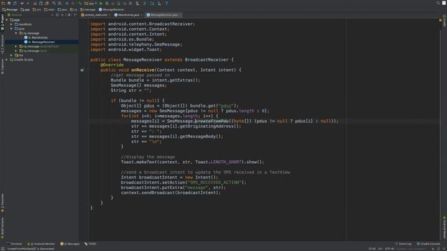Click the createFromPdu method call in code
Image resolution: width=447 pixels, height=251 pixels.
coord(212,121)
